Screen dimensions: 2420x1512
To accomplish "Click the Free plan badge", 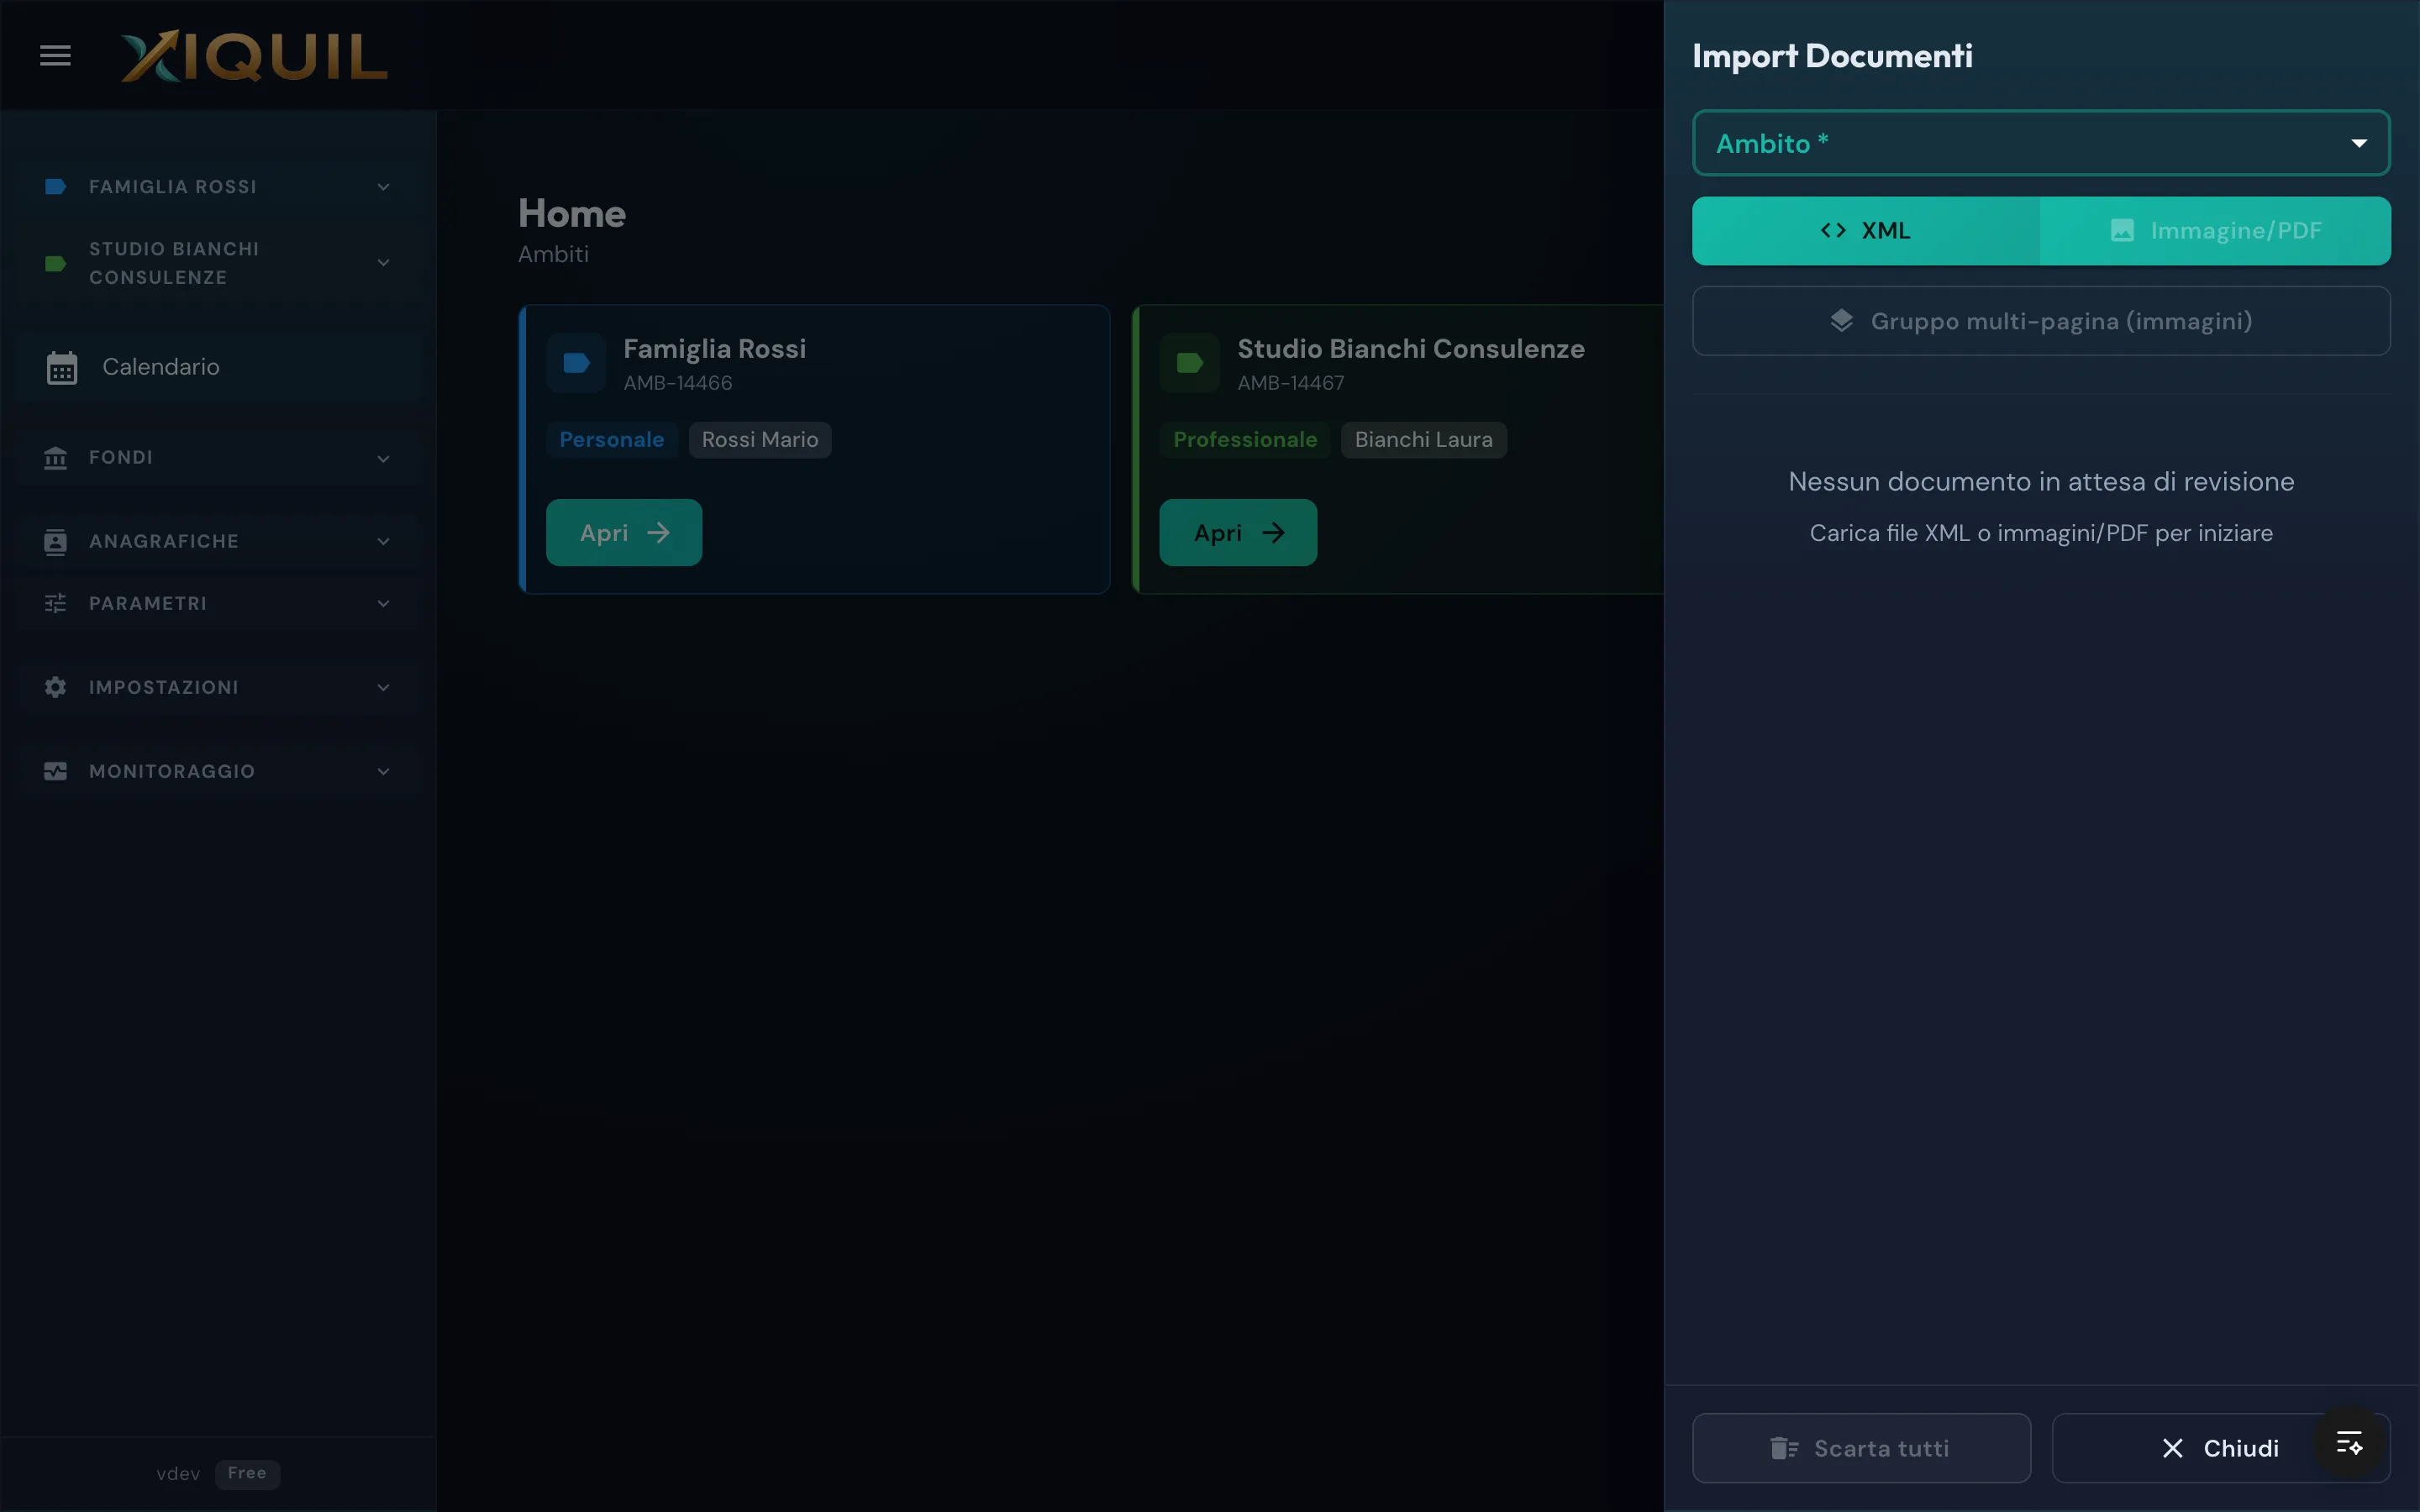I will tap(247, 1473).
